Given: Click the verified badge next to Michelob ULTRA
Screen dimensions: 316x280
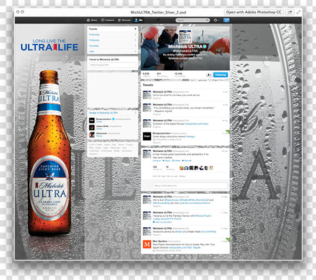Looking at the screenshot, I should pyautogui.click(x=205, y=46).
